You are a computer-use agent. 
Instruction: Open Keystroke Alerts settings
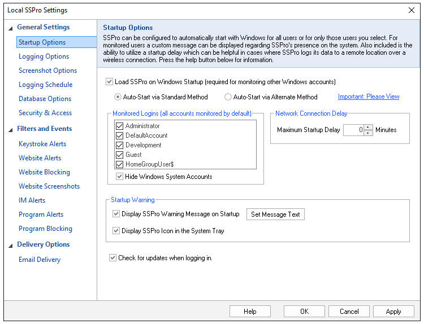click(x=42, y=144)
